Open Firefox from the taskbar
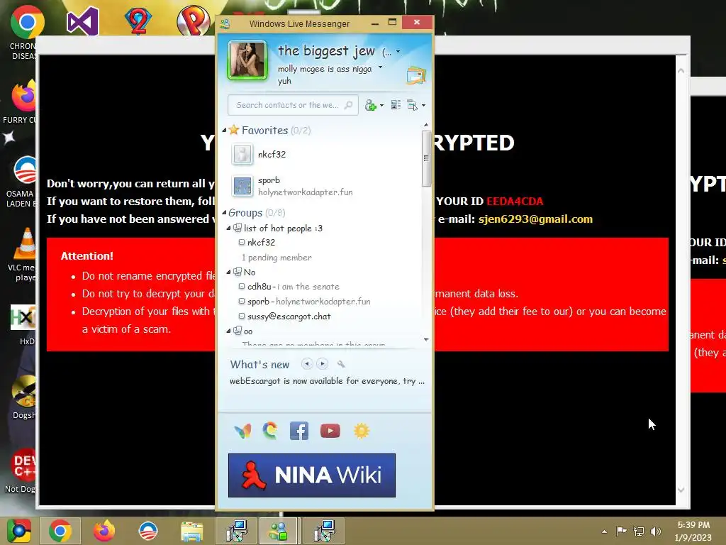Viewport: 726px width, 545px height. coord(104,531)
